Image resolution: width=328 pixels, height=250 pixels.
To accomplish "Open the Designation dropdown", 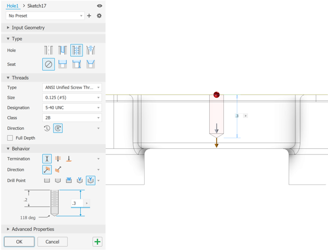I will point(72,108).
